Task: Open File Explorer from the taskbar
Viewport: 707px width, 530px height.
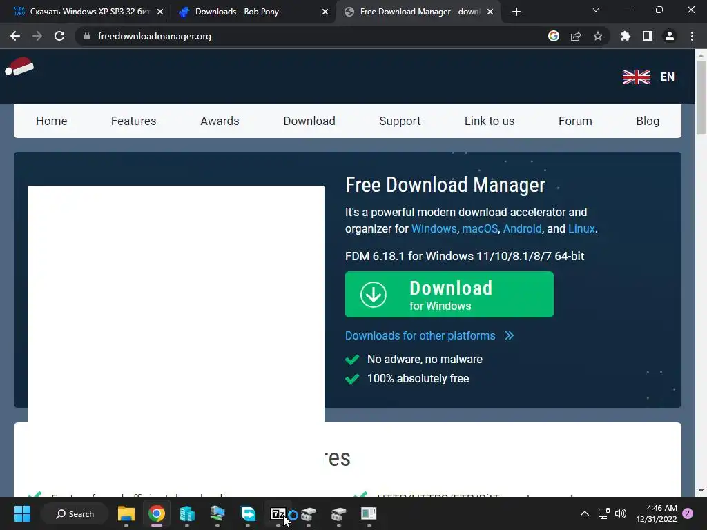Action: tap(126, 513)
